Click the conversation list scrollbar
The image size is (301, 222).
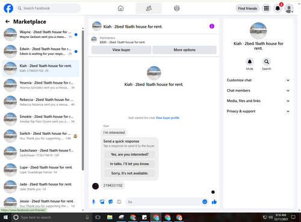click(x=83, y=100)
